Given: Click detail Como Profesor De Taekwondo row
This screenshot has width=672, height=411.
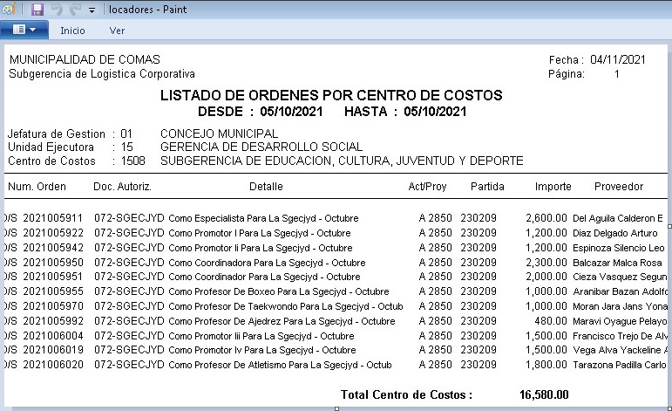Looking at the screenshot, I should point(285,306).
